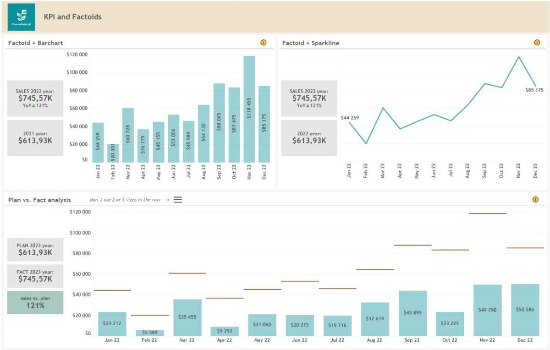550x350 pixels.
Task: Select the Feb 22 bar labeled $20 301
Action: point(113,153)
